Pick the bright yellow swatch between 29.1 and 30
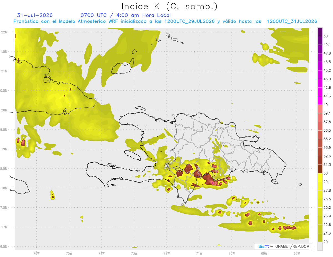 [320, 177]
